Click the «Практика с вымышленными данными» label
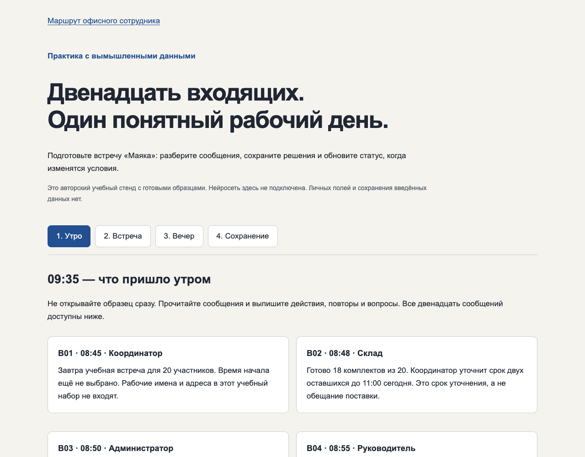Screen dimensions: 585x457 click(x=122, y=56)
